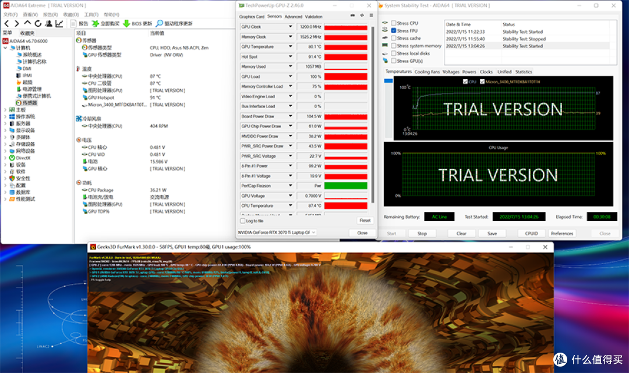Image resolution: width=629 pixels, height=373 pixels.
Task: Click GPU-Z screenshot camera icon
Action: pos(352,16)
